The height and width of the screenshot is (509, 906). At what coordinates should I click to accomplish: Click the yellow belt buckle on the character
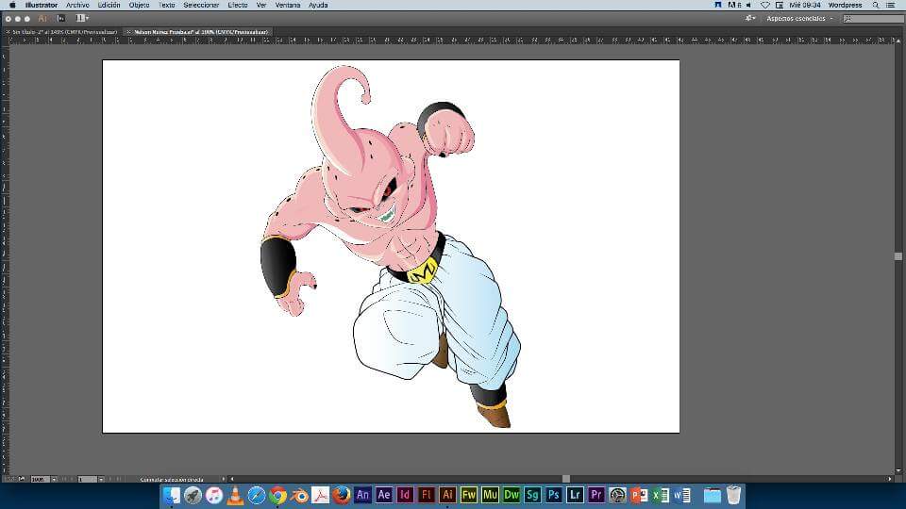[424, 272]
